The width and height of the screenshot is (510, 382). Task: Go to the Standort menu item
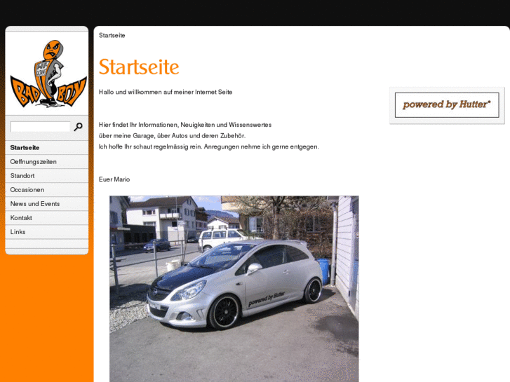22,176
